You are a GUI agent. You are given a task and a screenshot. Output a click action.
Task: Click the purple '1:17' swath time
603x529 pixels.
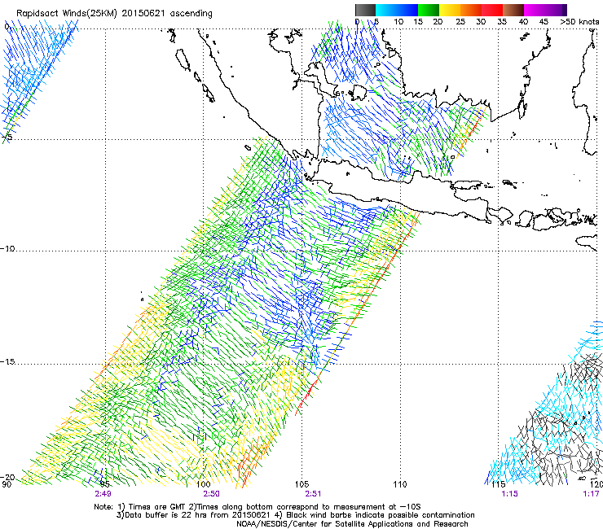pyautogui.click(x=591, y=494)
